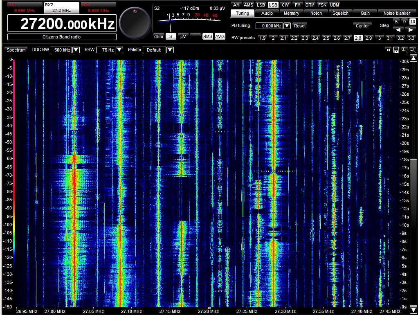The image size is (418, 315).
Task: Click the 27200.000 kHz frequency display
Action: [x=62, y=23]
